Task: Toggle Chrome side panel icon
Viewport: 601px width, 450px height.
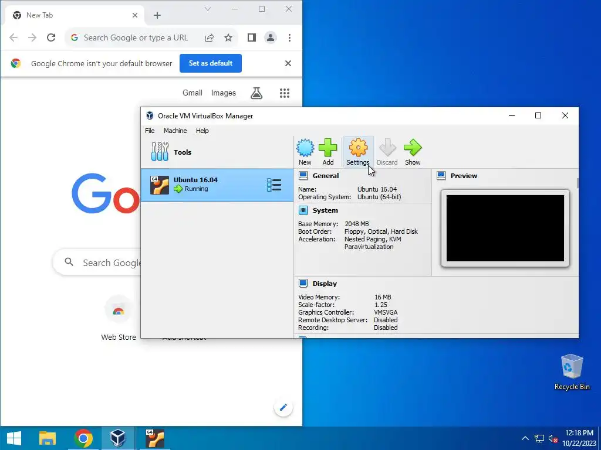Action: click(251, 37)
